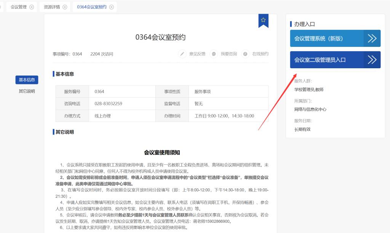Close the 0364会议室预约 tab
This screenshot has width=390, height=233.
click(x=111, y=7)
